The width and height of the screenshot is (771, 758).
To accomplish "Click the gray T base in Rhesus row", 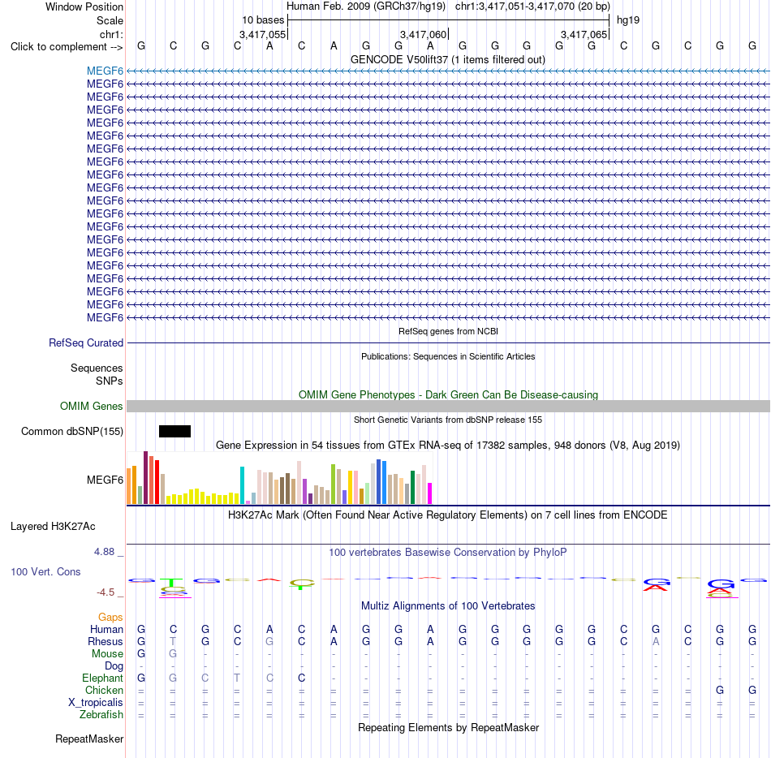I will [x=173, y=641].
